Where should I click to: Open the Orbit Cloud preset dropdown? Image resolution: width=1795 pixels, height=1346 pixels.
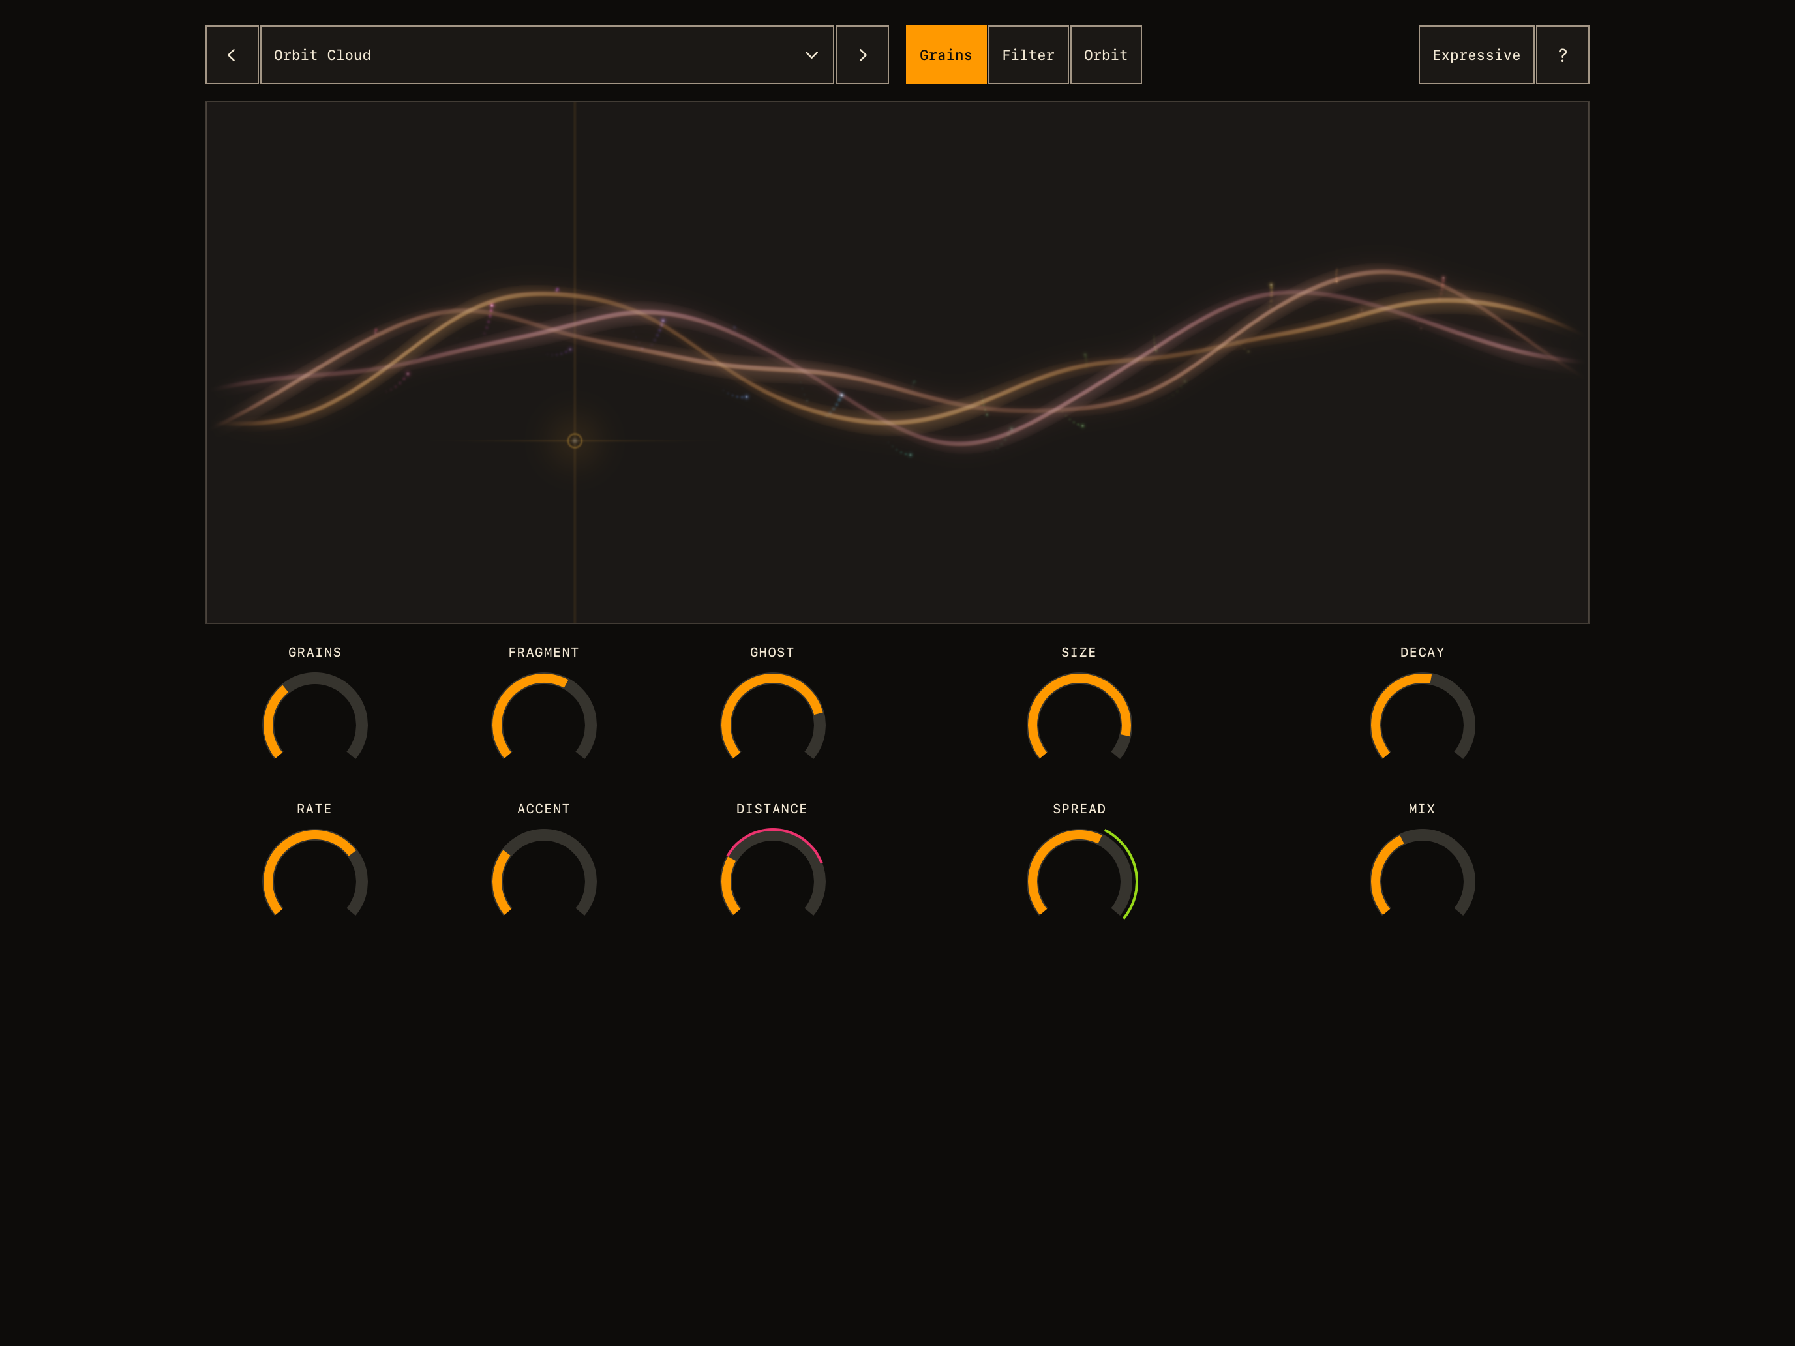pos(547,55)
